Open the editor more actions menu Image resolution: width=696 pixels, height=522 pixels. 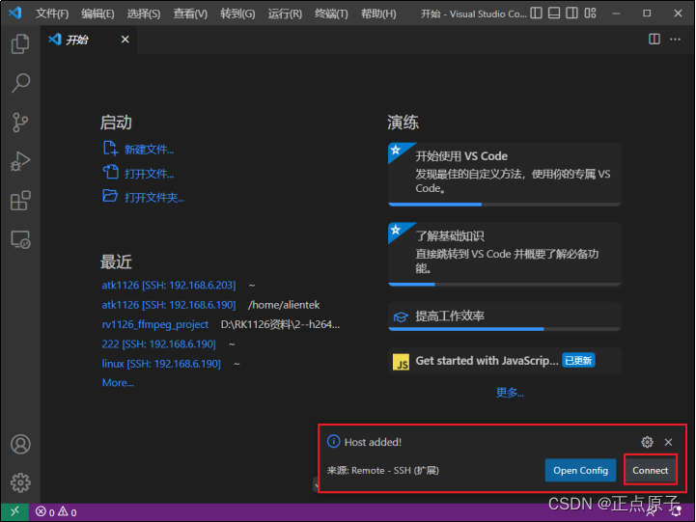pyautogui.click(x=675, y=40)
